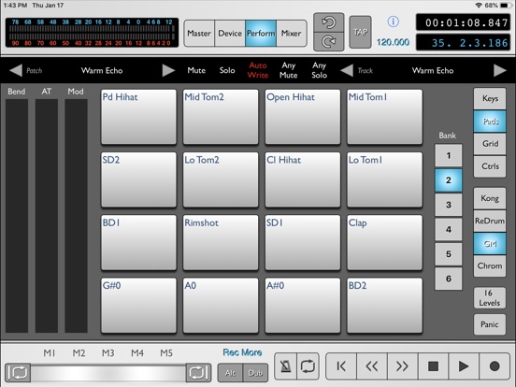516x387 pixels.
Task: Hit the Panic button
Action: coord(490,324)
